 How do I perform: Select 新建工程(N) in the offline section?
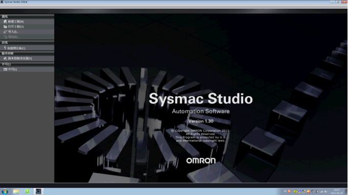[16, 21]
